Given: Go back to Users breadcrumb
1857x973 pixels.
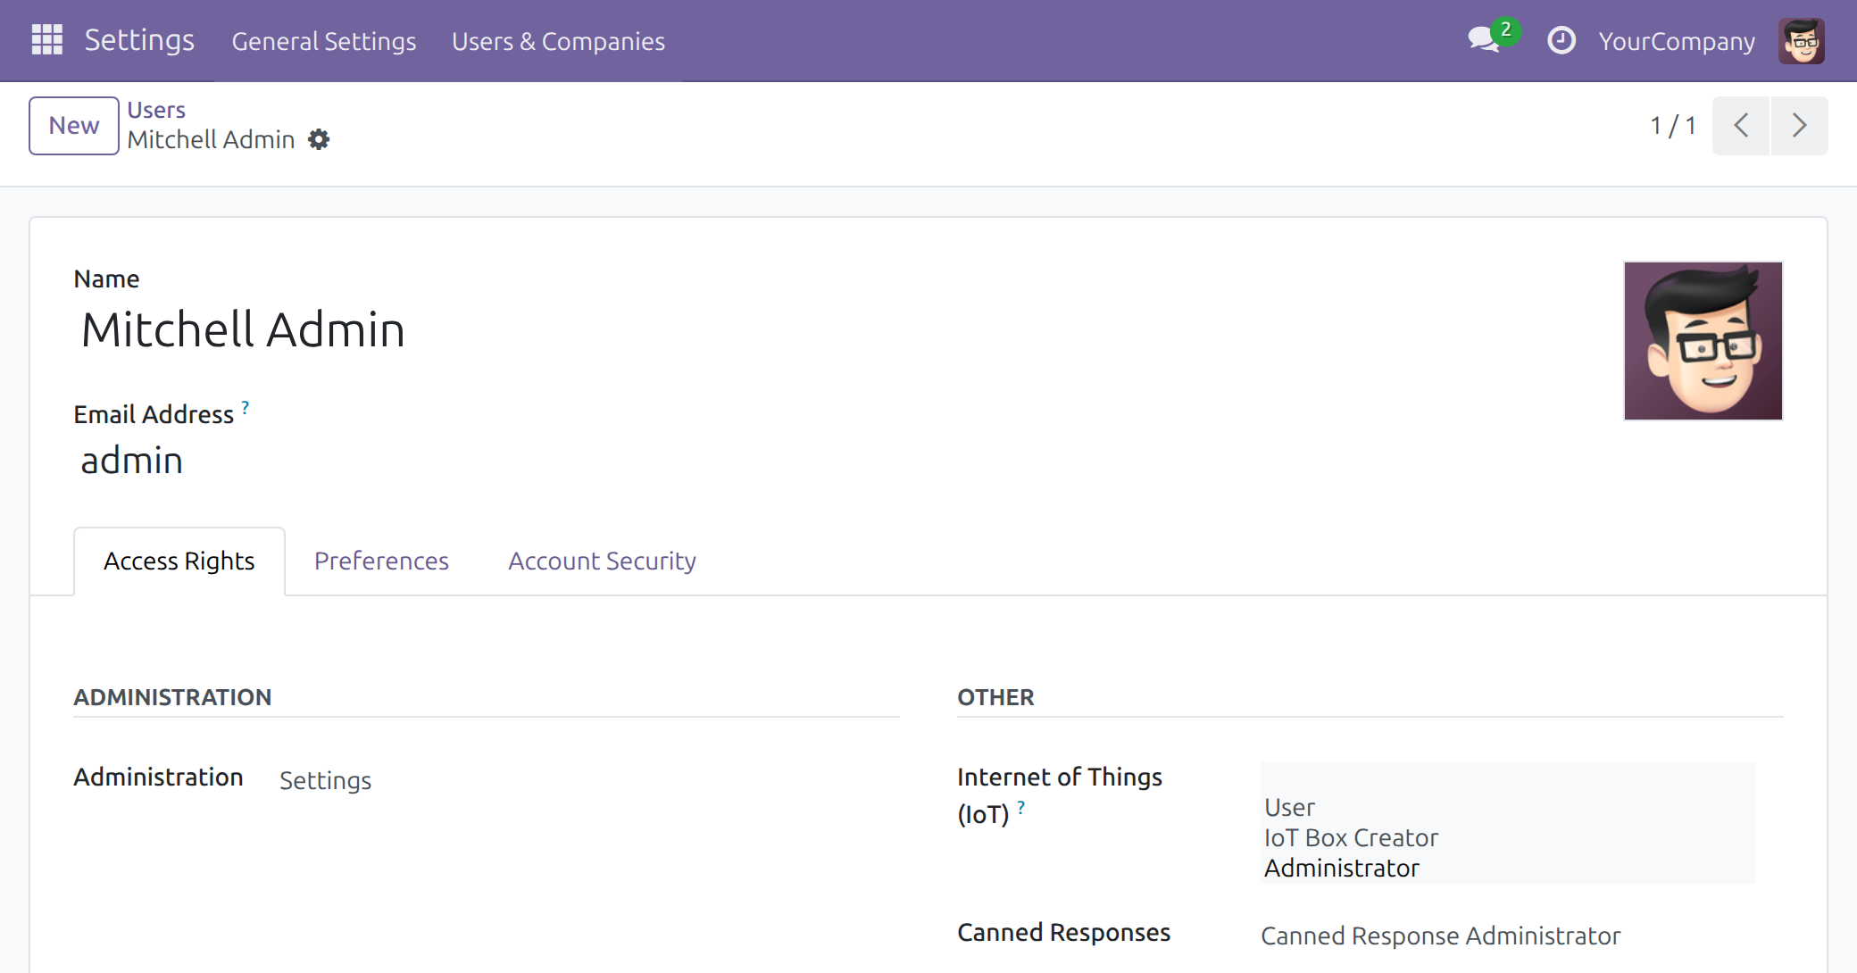Looking at the screenshot, I should click(156, 110).
